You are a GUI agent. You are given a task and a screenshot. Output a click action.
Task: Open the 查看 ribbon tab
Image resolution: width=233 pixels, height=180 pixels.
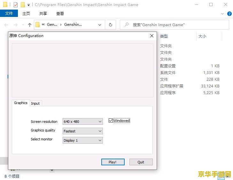pyautogui.click(x=60, y=13)
